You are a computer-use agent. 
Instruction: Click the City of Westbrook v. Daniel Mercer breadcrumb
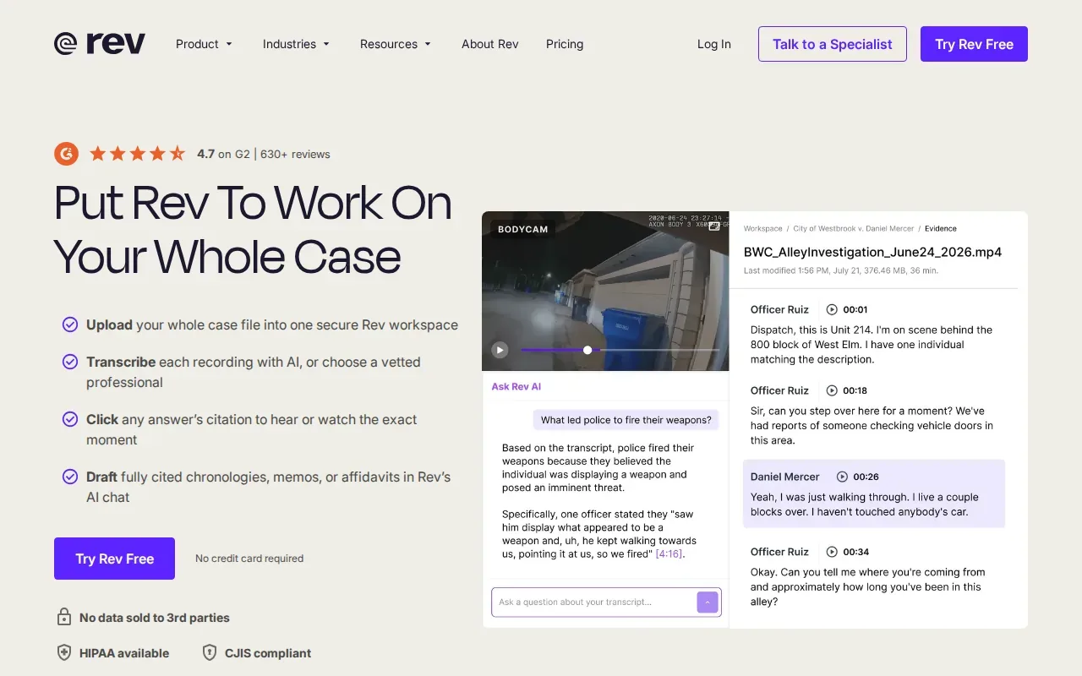pyautogui.click(x=853, y=229)
